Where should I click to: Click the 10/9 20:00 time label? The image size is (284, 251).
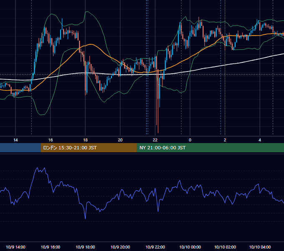tap(120, 247)
